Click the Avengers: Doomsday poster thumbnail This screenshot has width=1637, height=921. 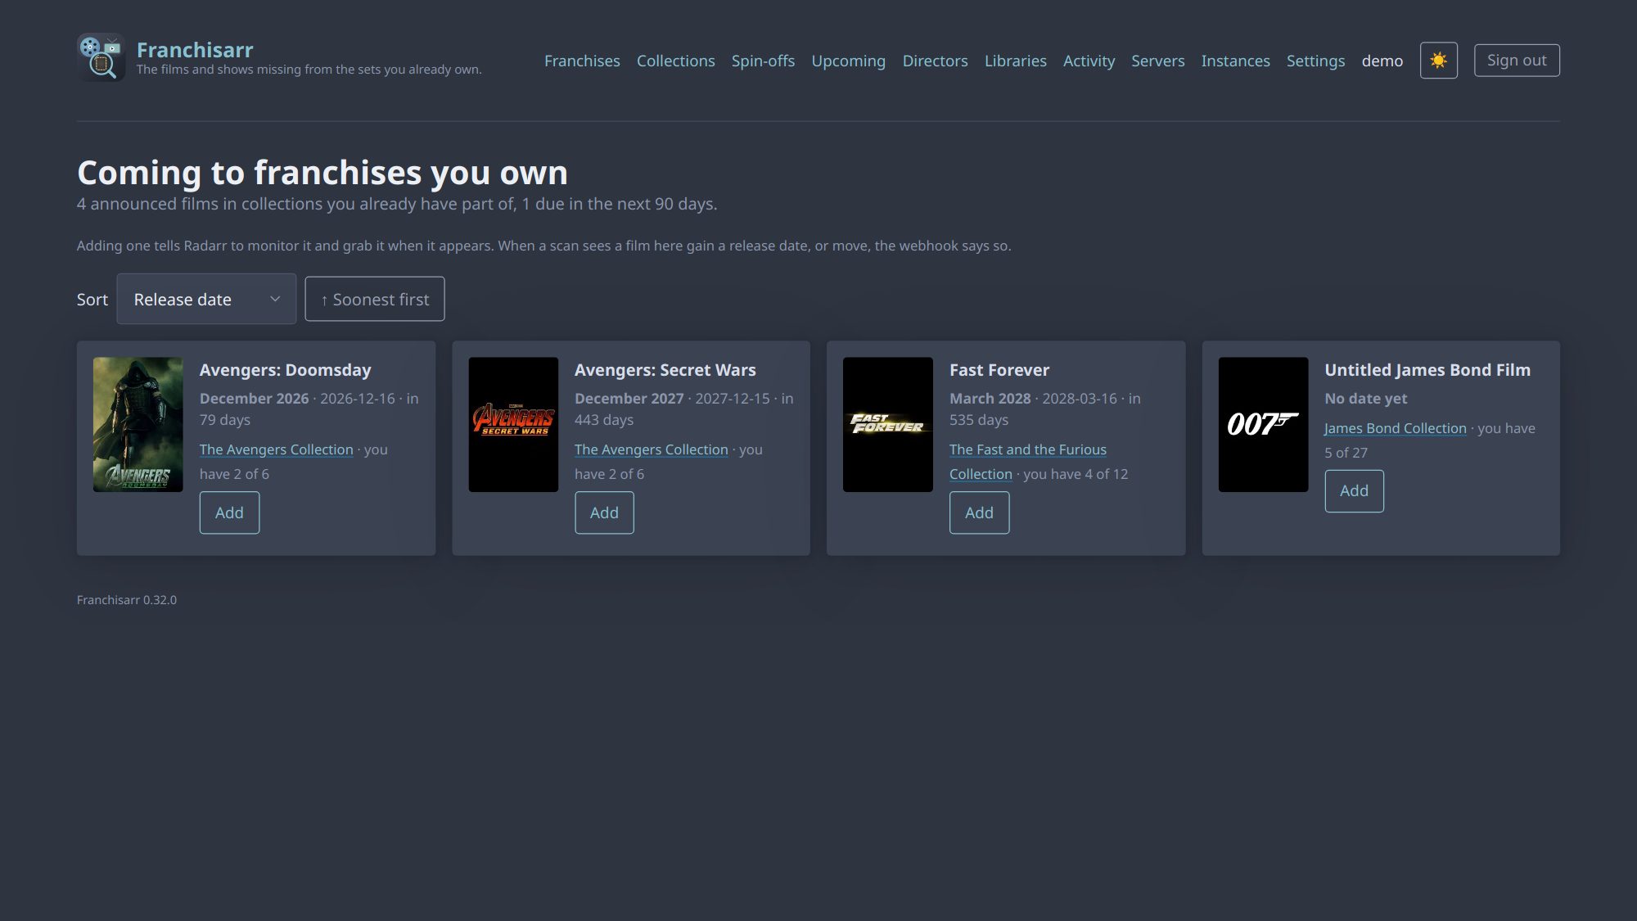[x=138, y=424]
